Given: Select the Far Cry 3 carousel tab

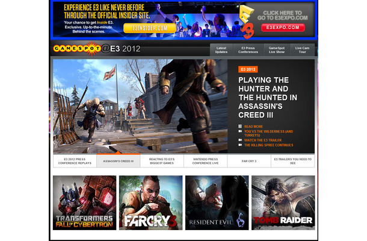Looking at the screenshot, I should pos(249,161).
